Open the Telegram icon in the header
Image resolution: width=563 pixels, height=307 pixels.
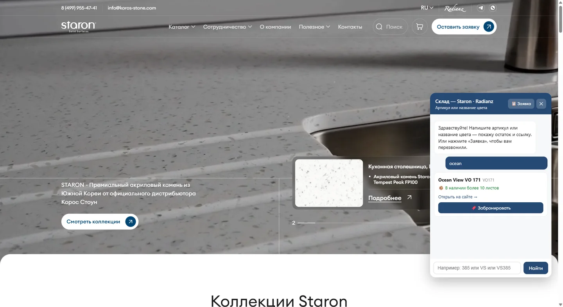point(481,8)
